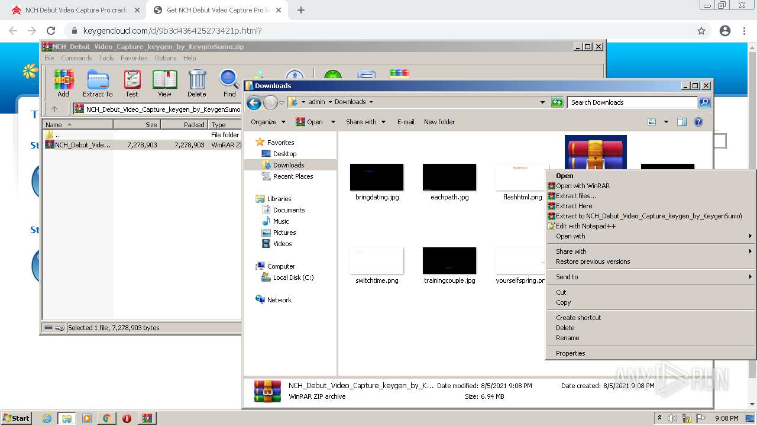
Task: Click WinRAR Add toolbar icon
Action: (63, 83)
